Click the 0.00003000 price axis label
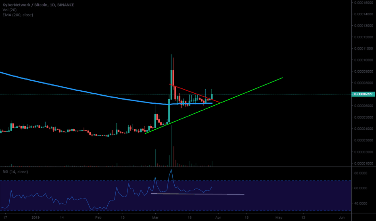Screen dimensions: 376x221 364,140
